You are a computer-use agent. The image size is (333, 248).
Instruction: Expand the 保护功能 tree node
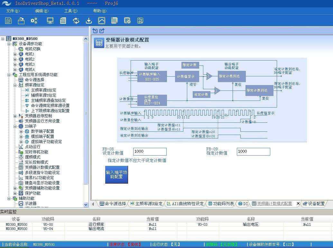pyautogui.click(x=15, y=193)
